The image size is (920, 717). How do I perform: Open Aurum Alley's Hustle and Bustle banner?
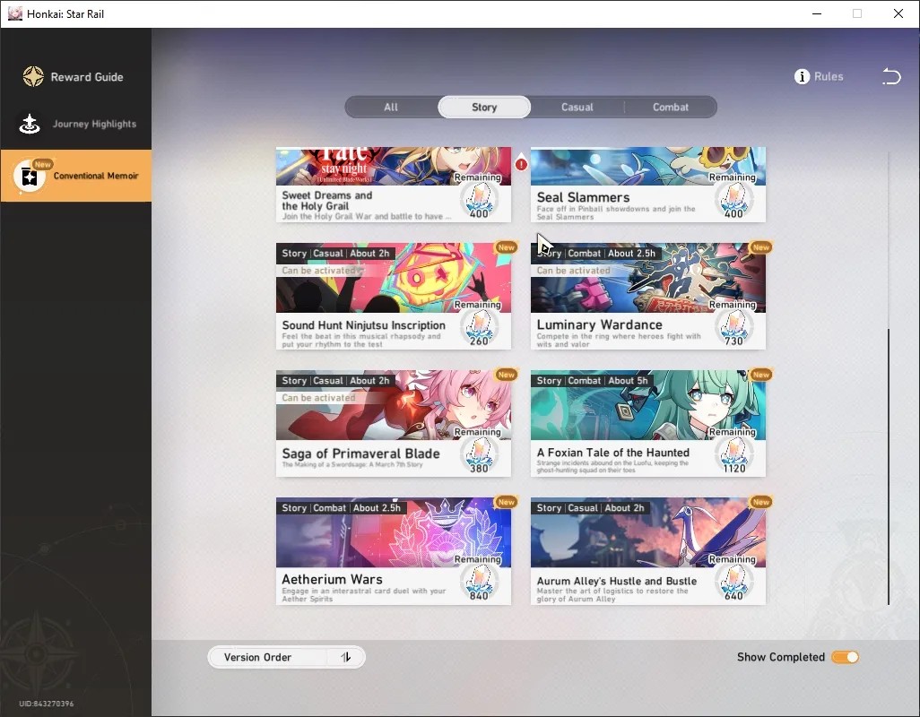[648, 532]
